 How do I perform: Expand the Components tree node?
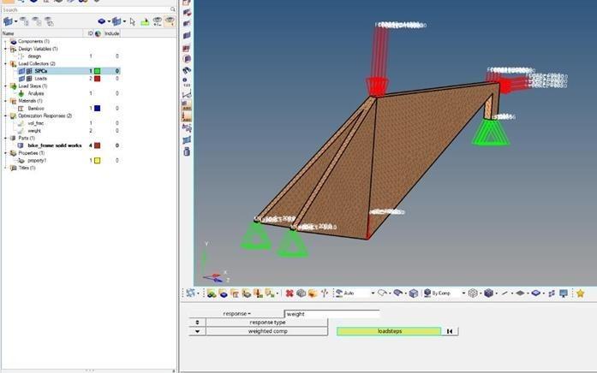6,41
